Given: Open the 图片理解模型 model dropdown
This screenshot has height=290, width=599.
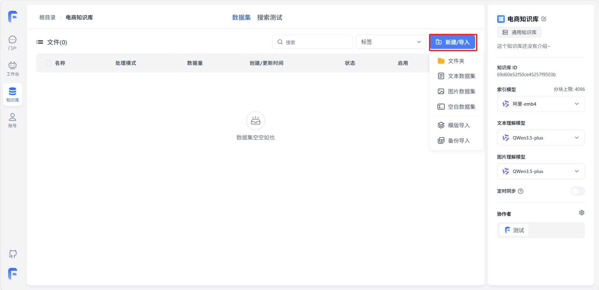Looking at the screenshot, I should (x=541, y=171).
